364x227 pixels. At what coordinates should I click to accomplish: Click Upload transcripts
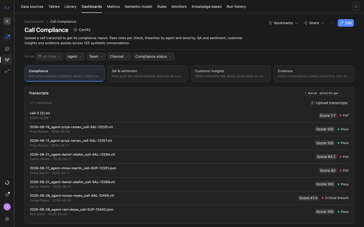click(329, 103)
